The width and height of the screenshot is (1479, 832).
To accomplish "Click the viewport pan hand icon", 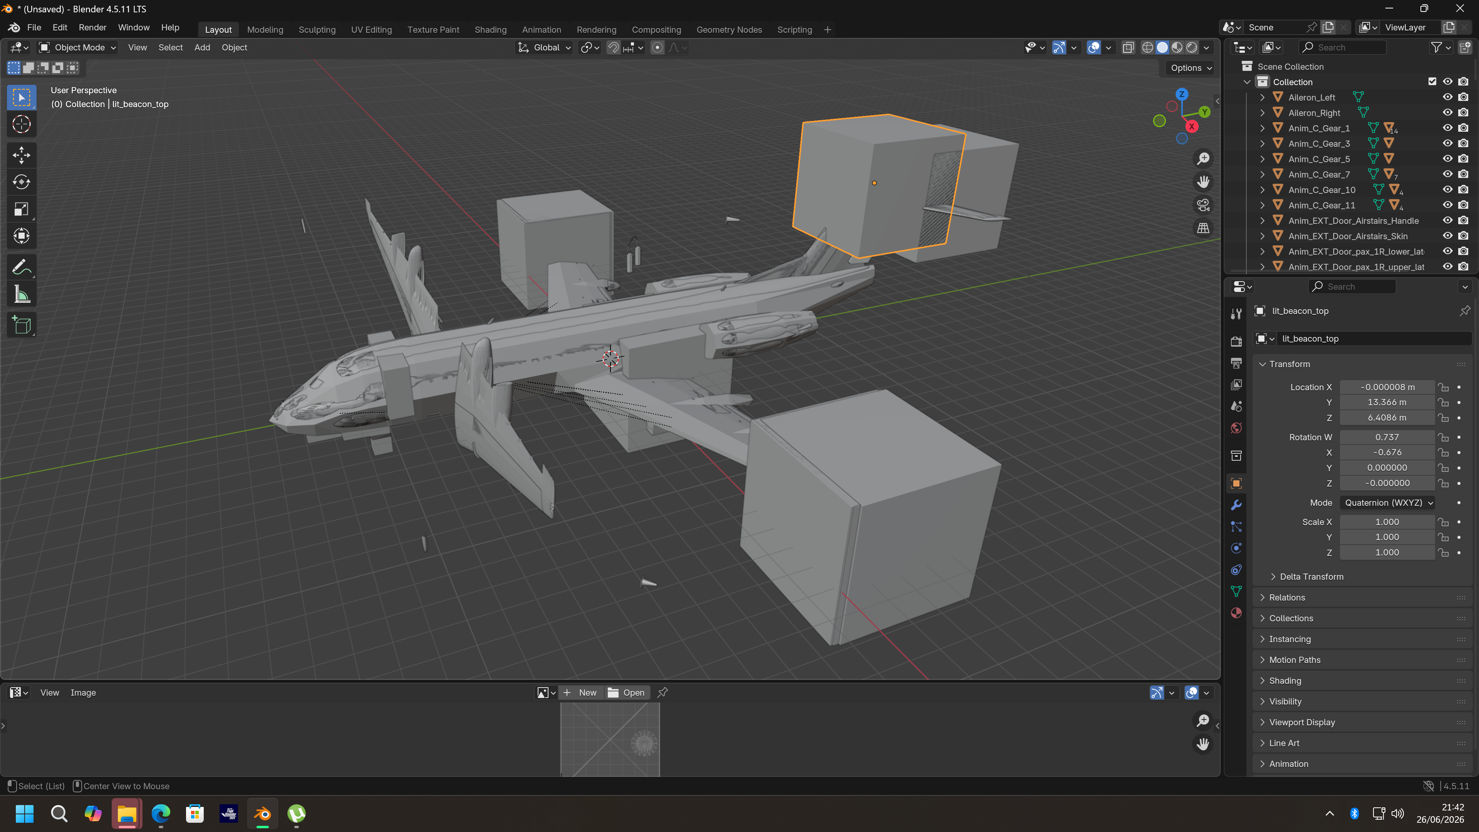I will click(1203, 182).
